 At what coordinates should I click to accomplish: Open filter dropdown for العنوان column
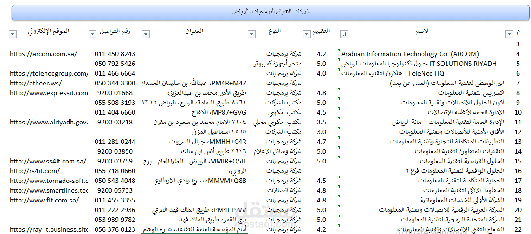click(x=146, y=34)
